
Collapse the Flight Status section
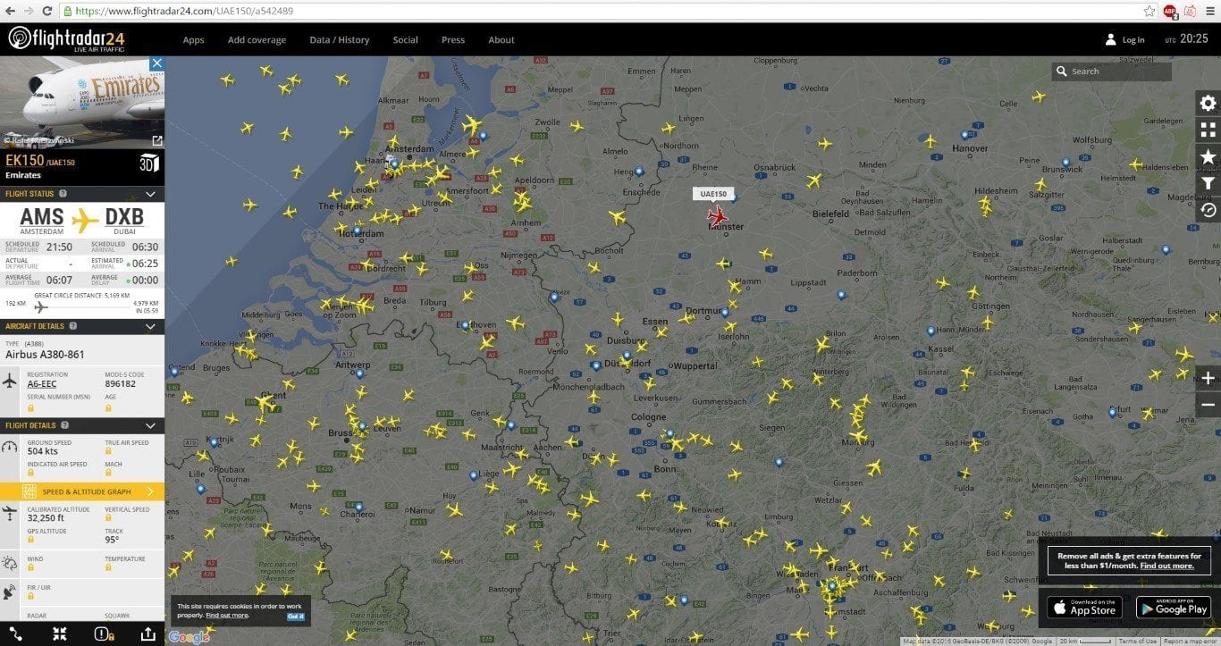150,194
